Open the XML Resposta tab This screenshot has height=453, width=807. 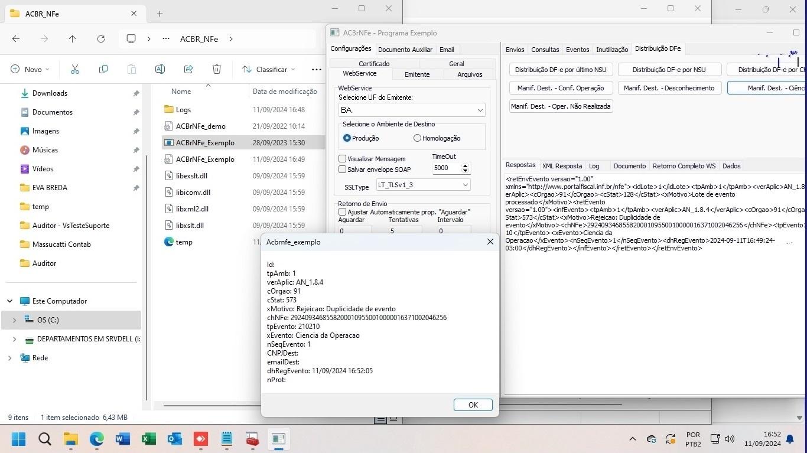[562, 166]
